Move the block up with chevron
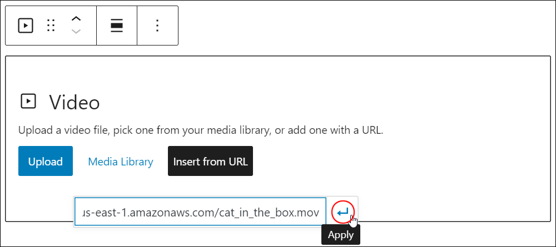Viewport: 556px width, 247px height. [76, 19]
